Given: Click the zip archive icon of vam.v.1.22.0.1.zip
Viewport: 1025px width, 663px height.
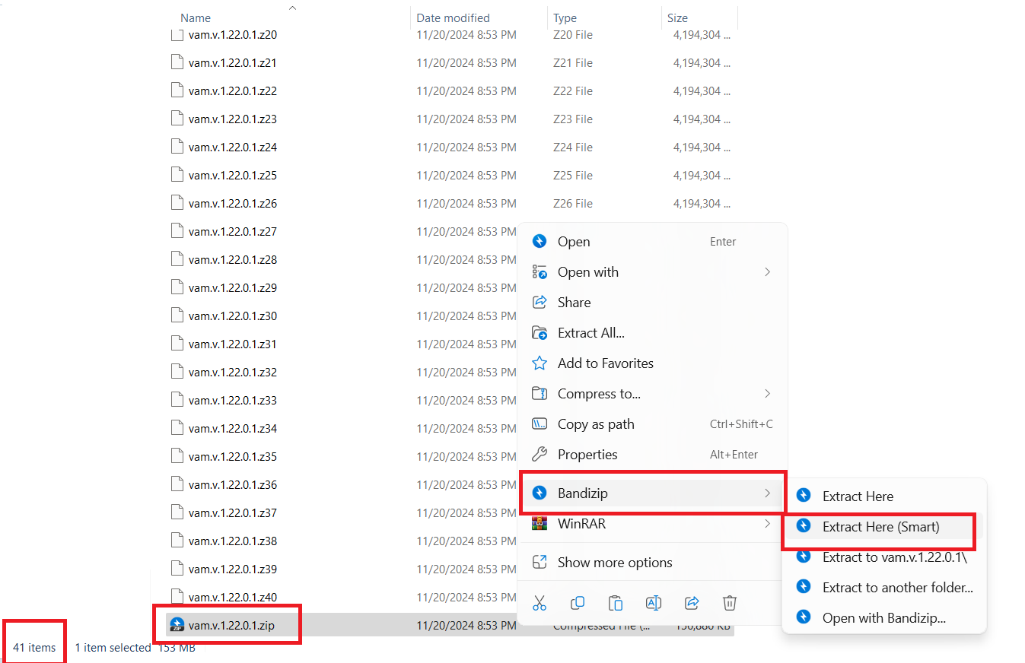Looking at the screenshot, I should 177,626.
